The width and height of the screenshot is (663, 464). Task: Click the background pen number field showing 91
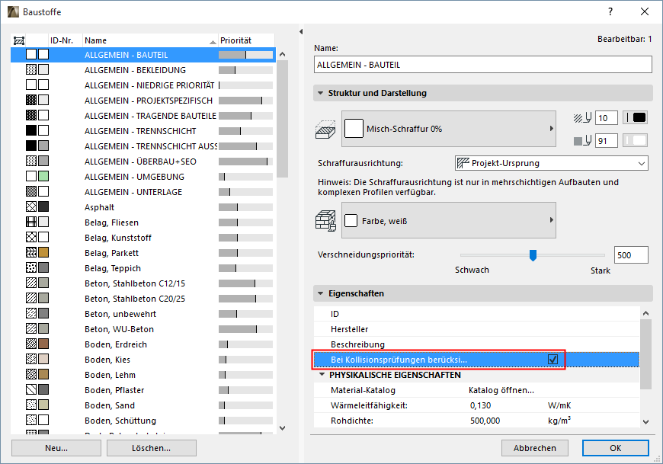point(607,141)
